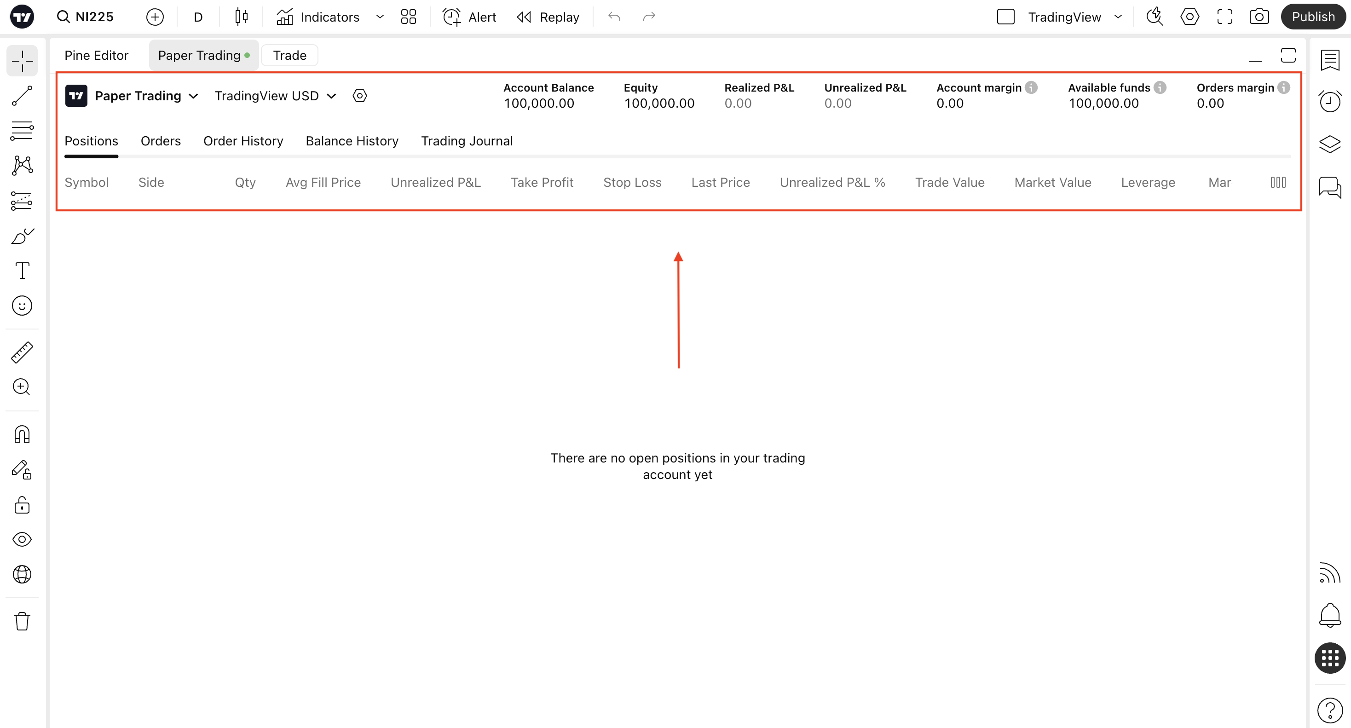
Task: Sort by Last Price column
Action: click(721, 182)
